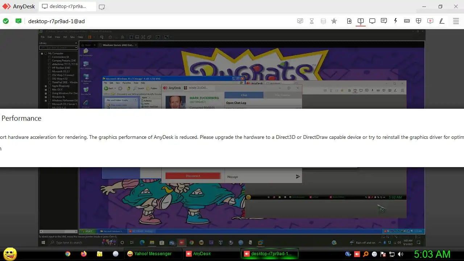
Task: Switch to the desktop-r7pr9a... session tab
Action: tap(67, 7)
